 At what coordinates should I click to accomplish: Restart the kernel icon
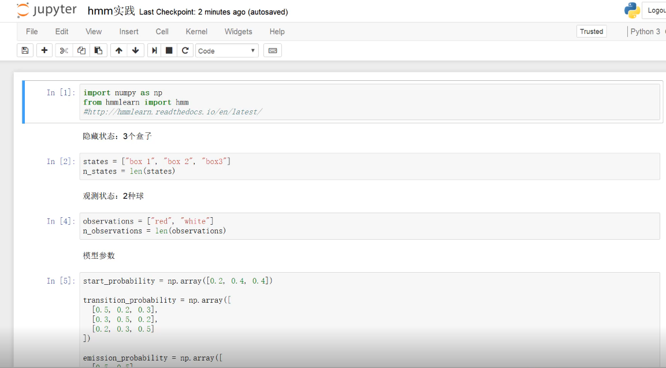[185, 51]
